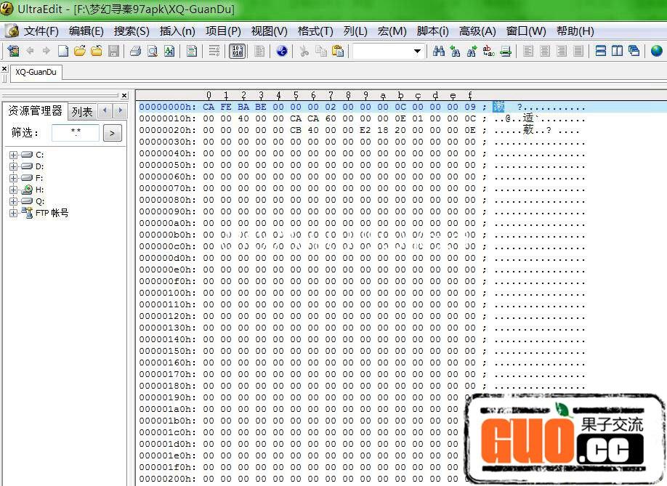Click the 筛选 filter input field
This screenshot has width=667, height=486.
[76, 133]
